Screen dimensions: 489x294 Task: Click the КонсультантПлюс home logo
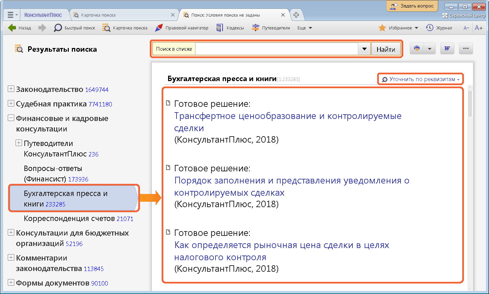pyautogui.click(x=43, y=15)
